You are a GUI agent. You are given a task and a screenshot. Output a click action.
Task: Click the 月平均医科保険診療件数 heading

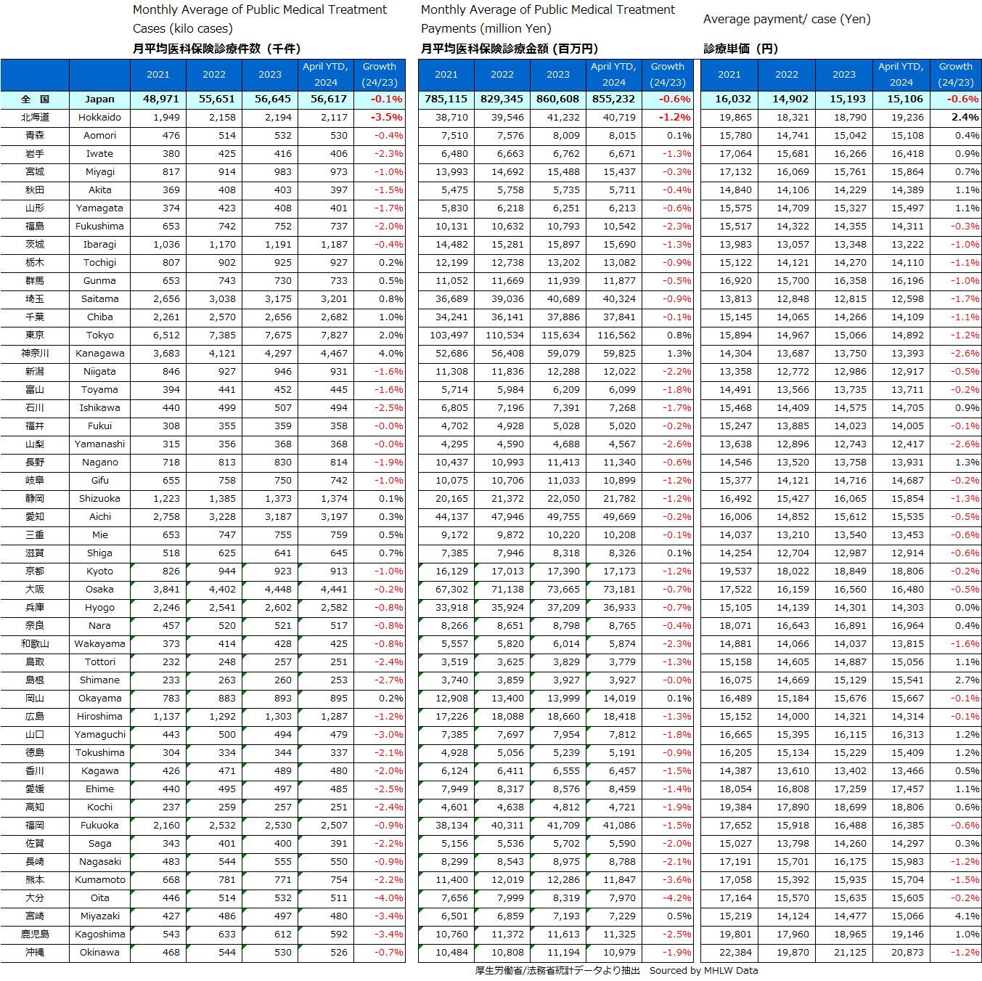coord(216,49)
